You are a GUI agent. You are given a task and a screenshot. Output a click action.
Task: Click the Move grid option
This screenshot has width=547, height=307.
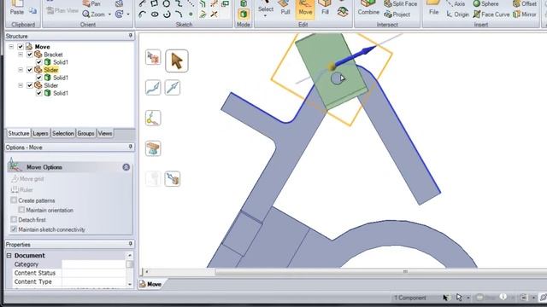pos(27,179)
